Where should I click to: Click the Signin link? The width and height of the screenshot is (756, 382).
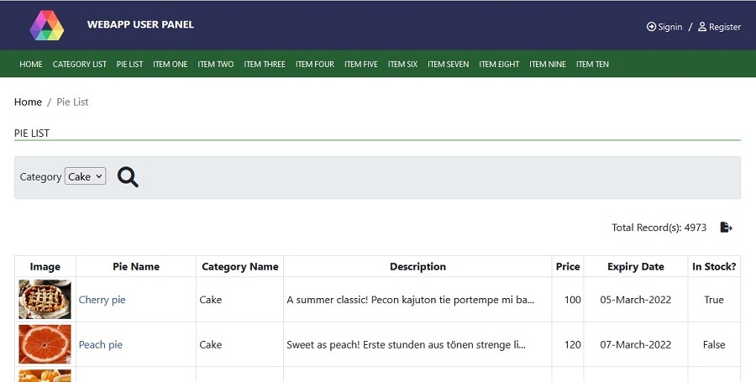click(664, 27)
